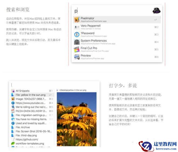178x152 pixels.
Task: Select the Vero Pepperell result name
Action: (x=90, y=26)
